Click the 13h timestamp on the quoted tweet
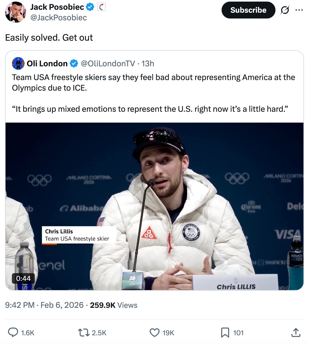 [148, 63]
